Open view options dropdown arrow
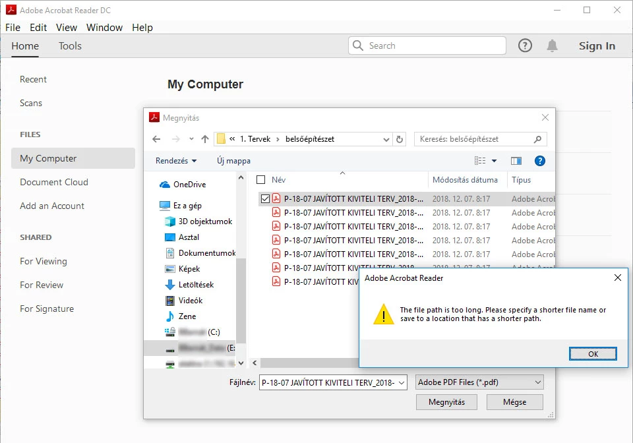633x443 pixels. pyautogui.click(x=494, y=161)
